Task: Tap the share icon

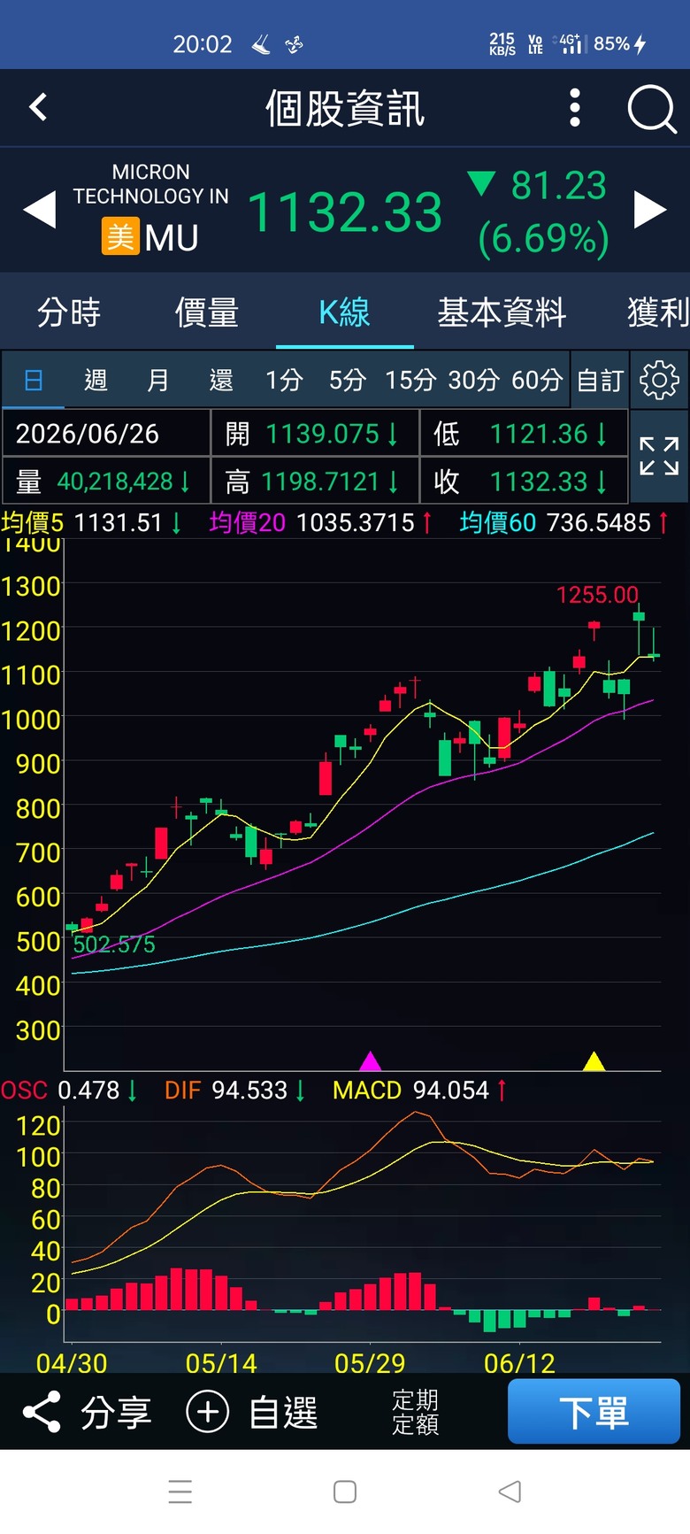Action: [41, 1412]
